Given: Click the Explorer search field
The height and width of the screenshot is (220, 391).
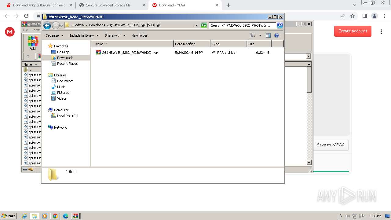Looking at the screenshot, I should point(243,25).
